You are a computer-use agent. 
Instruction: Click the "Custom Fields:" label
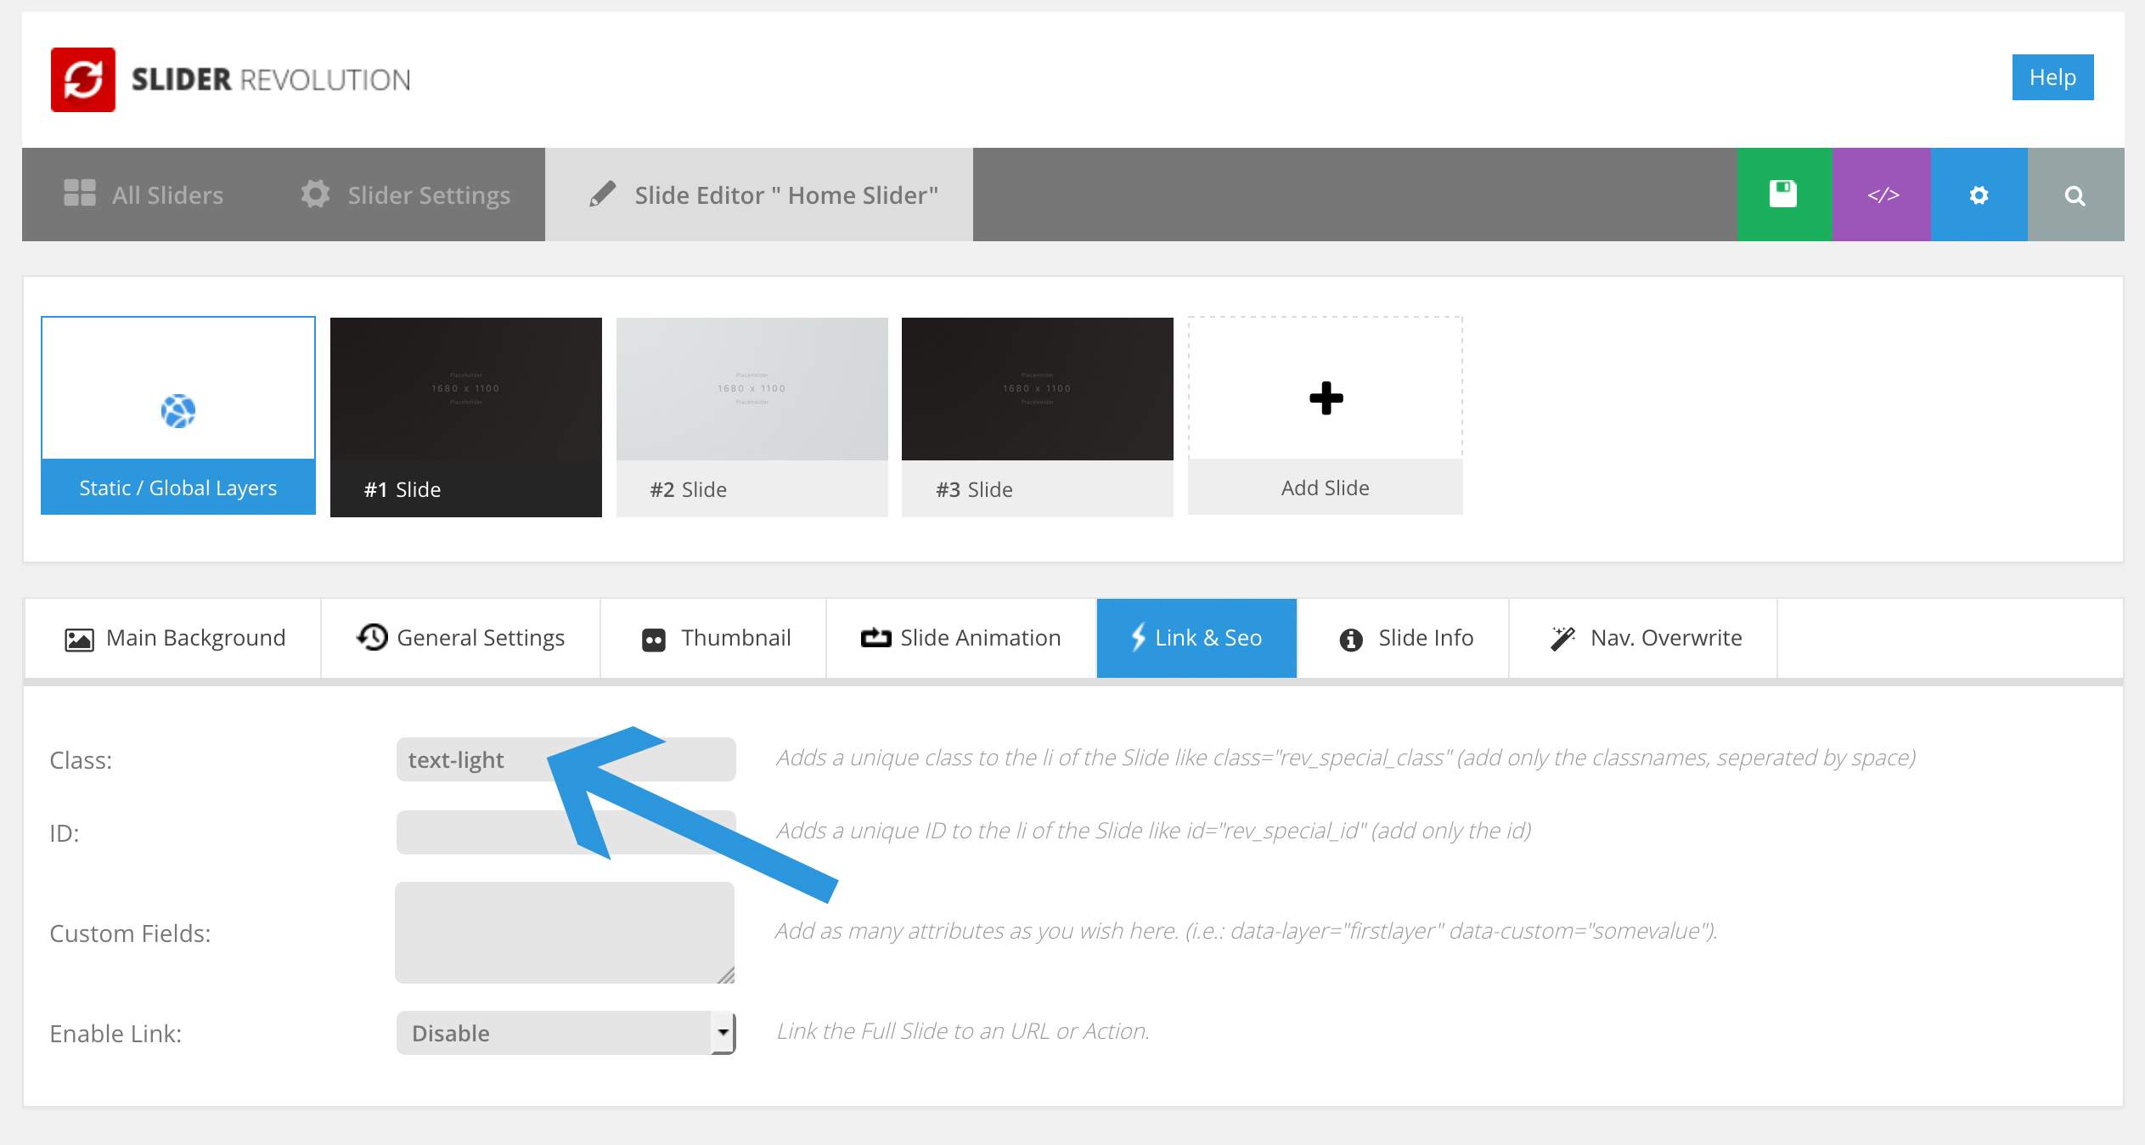pyautogui.click(x=130, y=933)
